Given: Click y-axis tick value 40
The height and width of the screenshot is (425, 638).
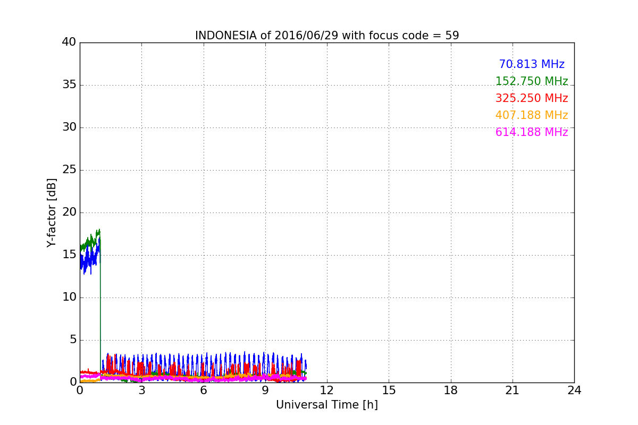Looking at the screenshot, I should click(69, 42).
